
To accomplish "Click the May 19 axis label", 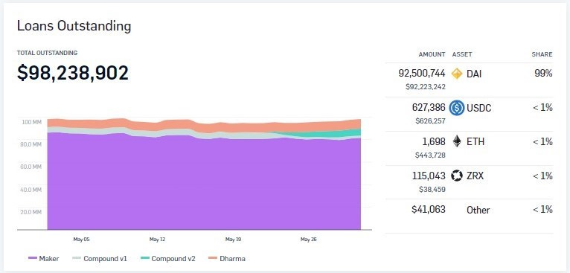I will (x=233, y=240).
